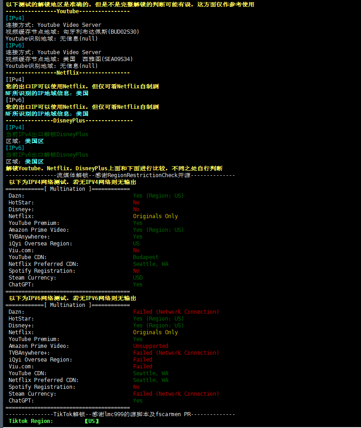
Task: Click Dazn result 'Yes (Region: US)' in IPv4 test
Action: click(158, 196)
